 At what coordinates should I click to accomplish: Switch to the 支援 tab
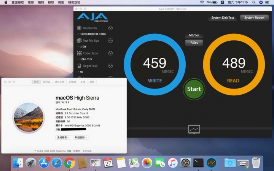point(83,82)
